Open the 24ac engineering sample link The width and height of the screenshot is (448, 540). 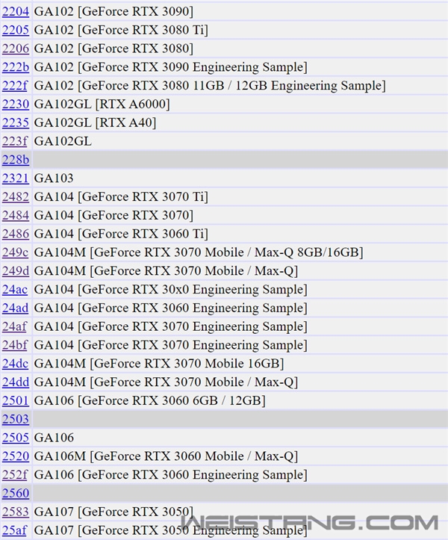tap(15, 289)
